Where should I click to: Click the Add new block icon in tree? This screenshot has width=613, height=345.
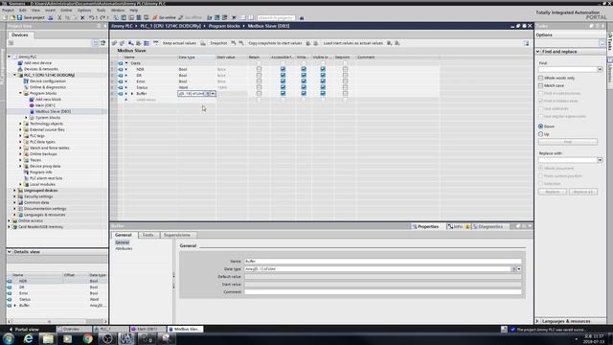32,100
